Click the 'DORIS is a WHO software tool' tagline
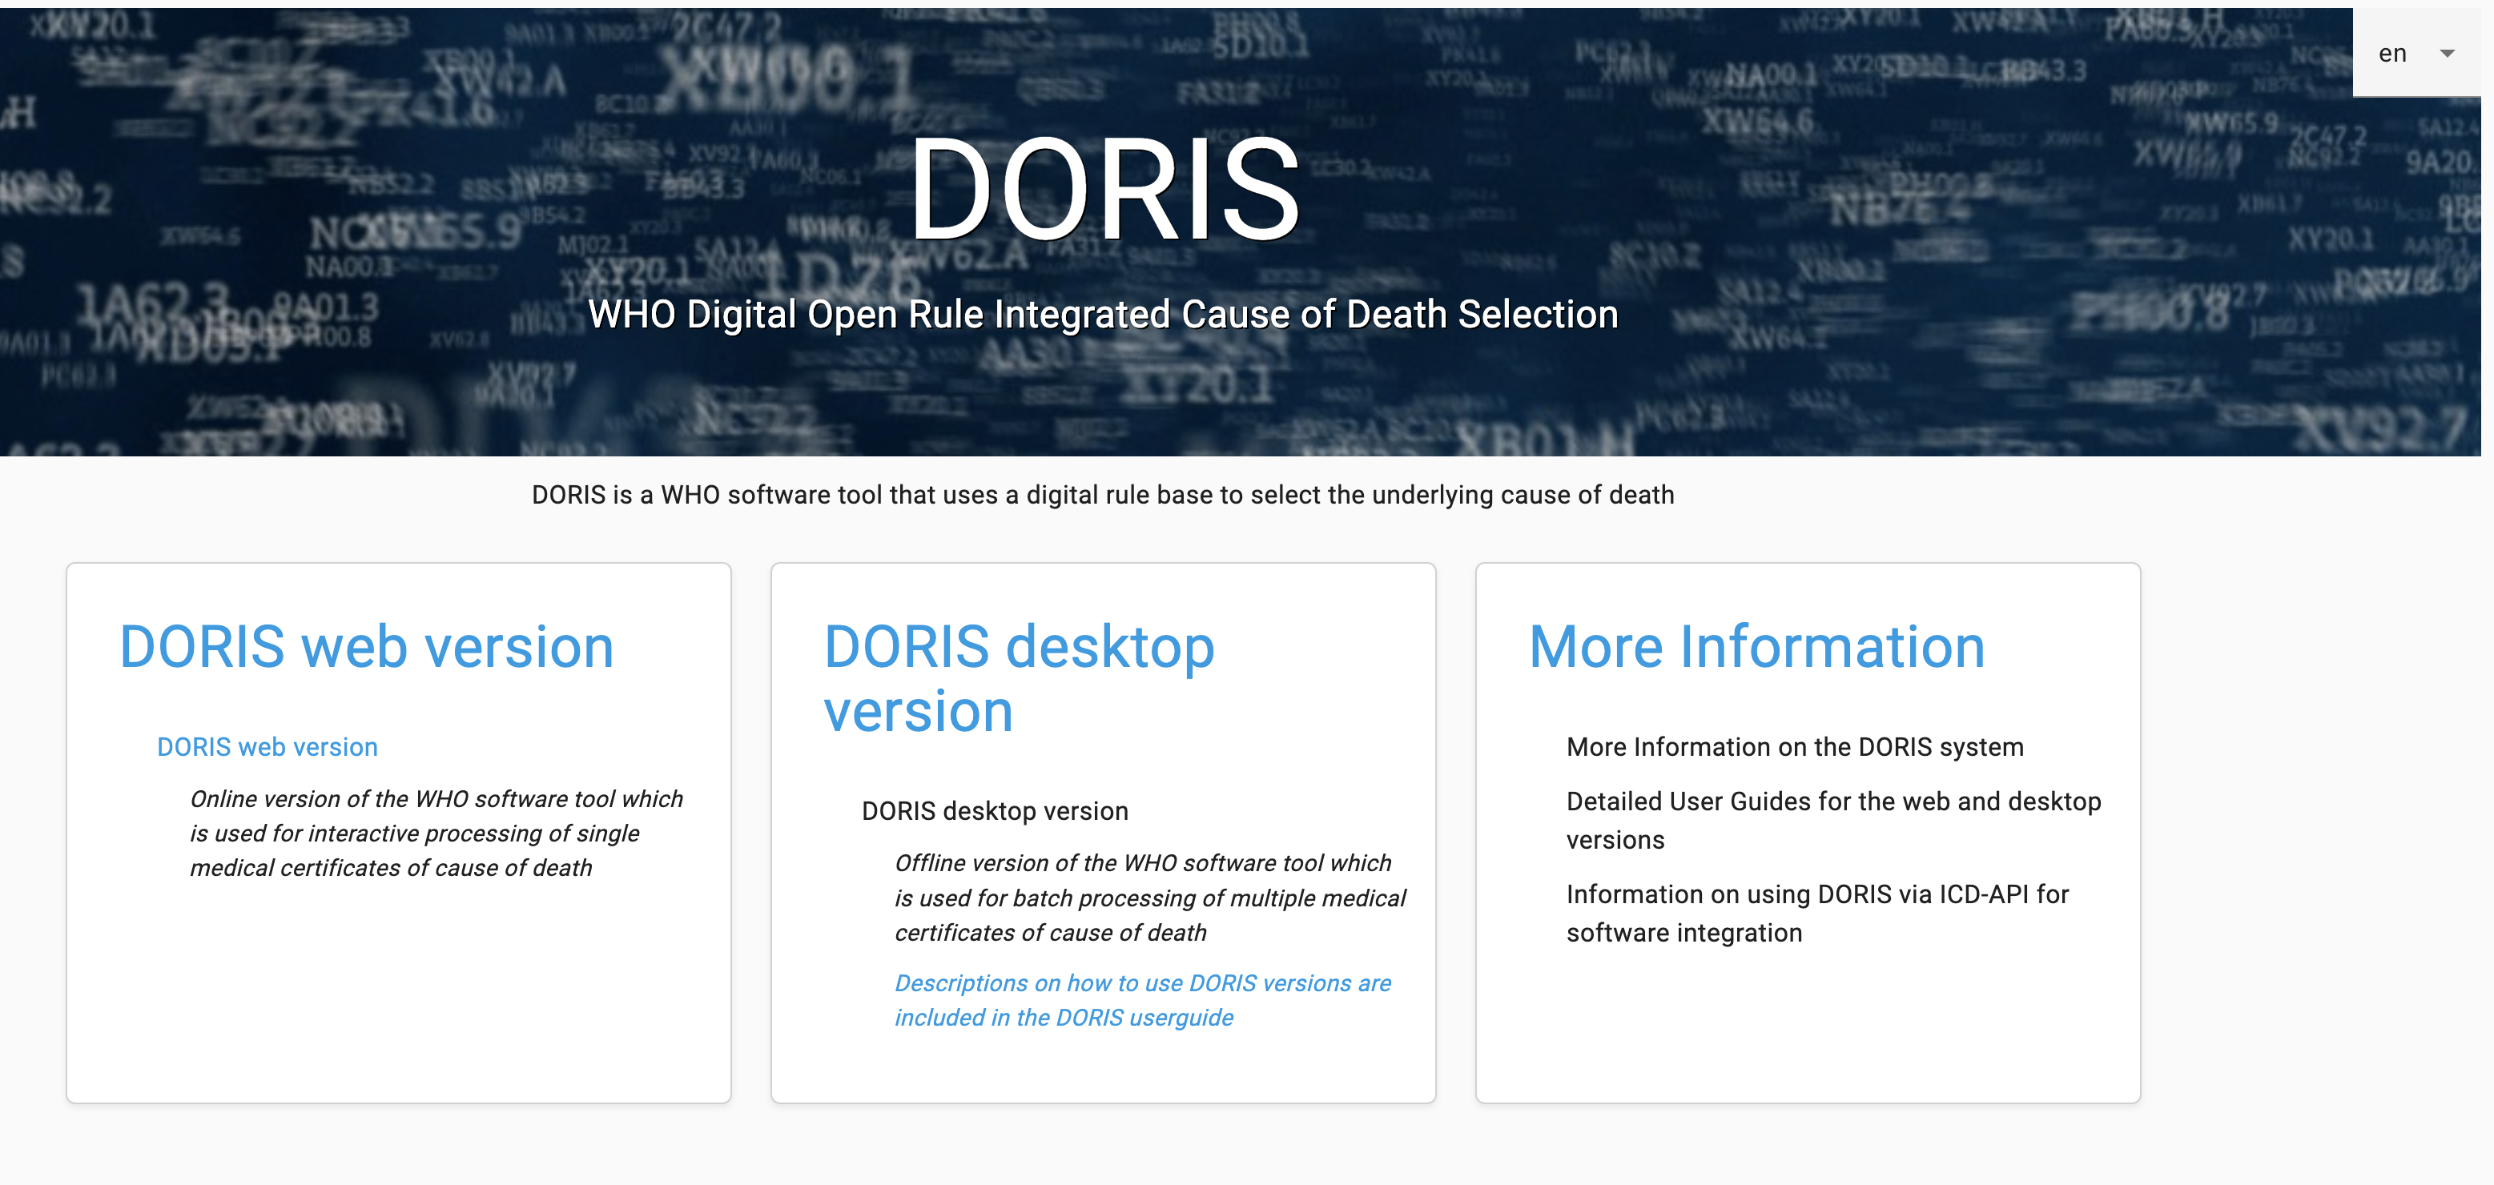This screenshot has height=1185, width=2494. pyautogui.click(x=1103, y=495)
